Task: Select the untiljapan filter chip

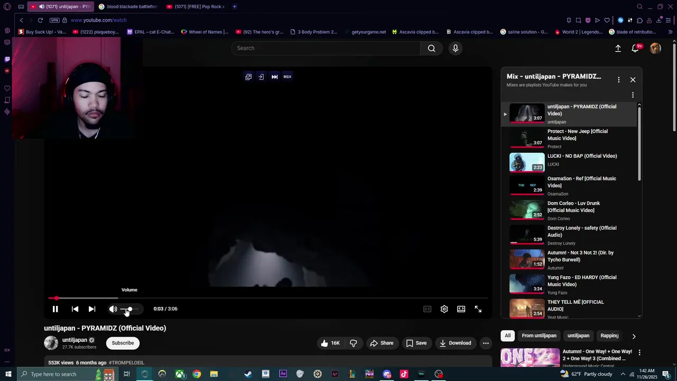Action: coord(578,335)
